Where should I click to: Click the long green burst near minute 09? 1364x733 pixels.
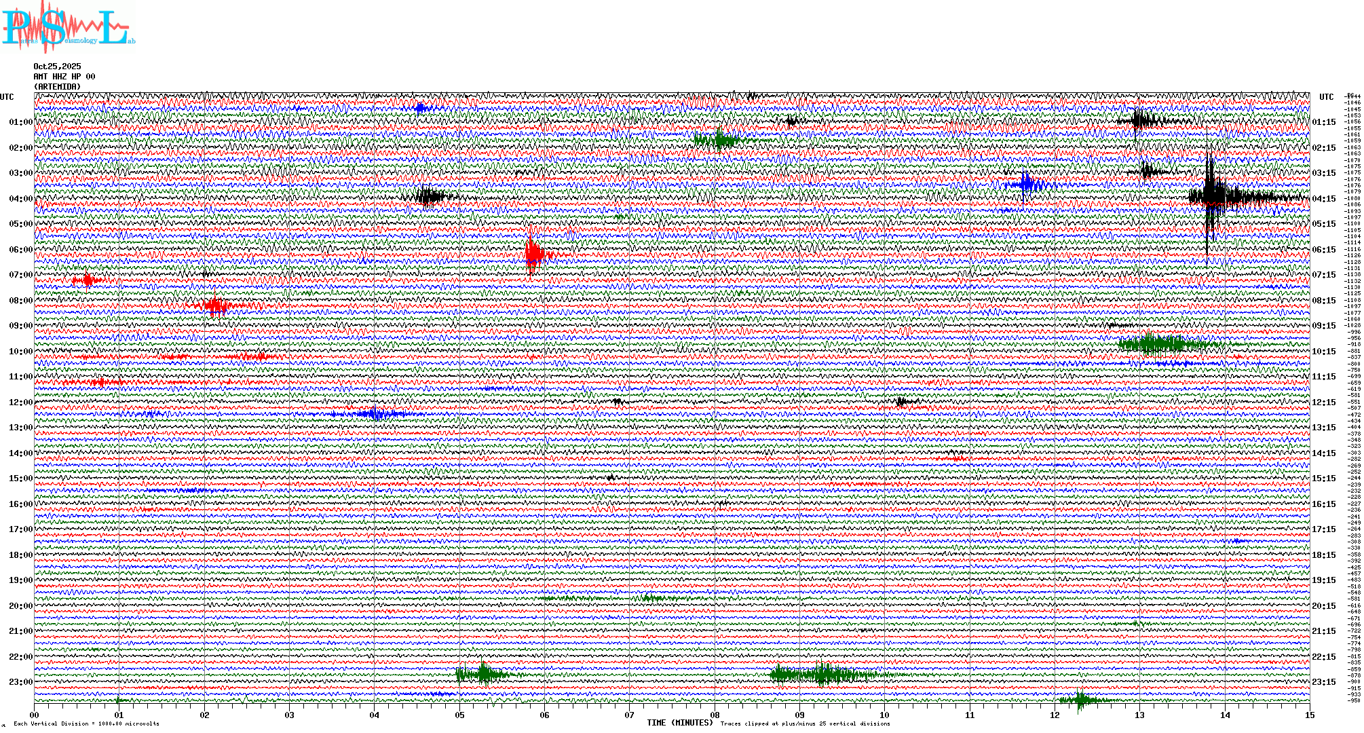pos(822,675)
